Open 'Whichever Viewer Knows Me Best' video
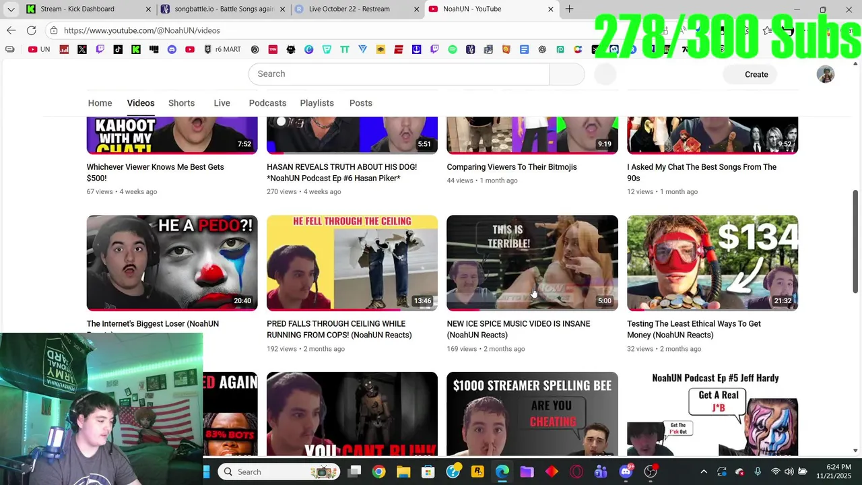862x485 pixels. 155,172
